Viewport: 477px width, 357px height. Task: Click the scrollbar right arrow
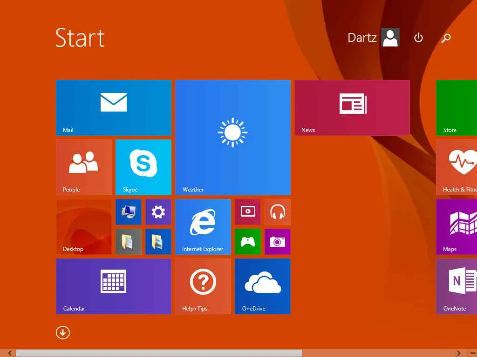click(458, 353)
